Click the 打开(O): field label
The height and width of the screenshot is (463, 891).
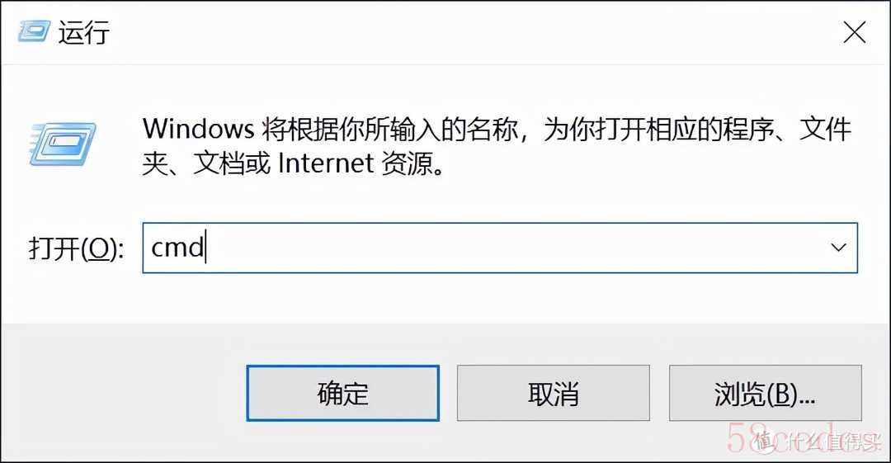click(76, 248)
